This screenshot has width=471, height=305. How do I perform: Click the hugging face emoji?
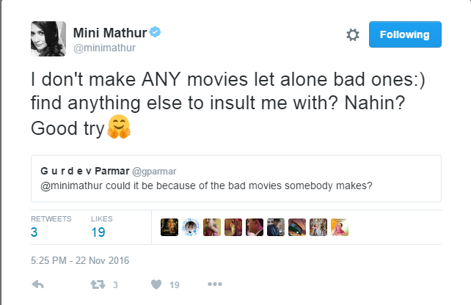point(119,129)
